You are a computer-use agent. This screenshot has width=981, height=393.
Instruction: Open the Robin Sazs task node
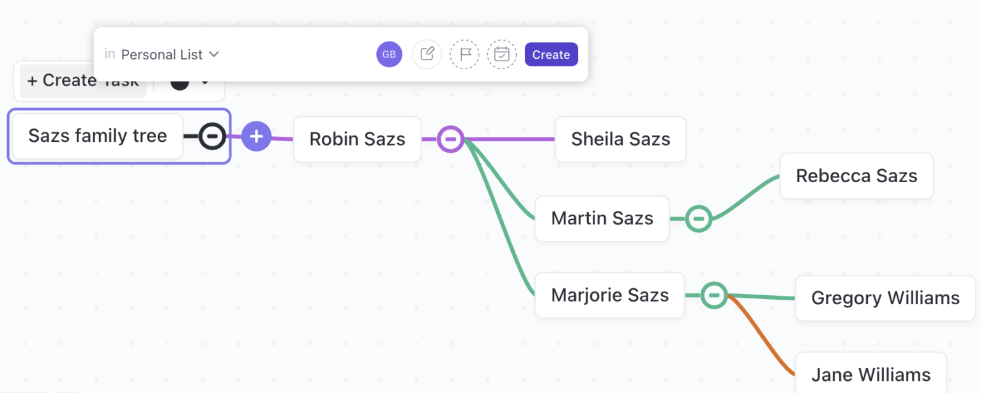(x=357, y=139)
